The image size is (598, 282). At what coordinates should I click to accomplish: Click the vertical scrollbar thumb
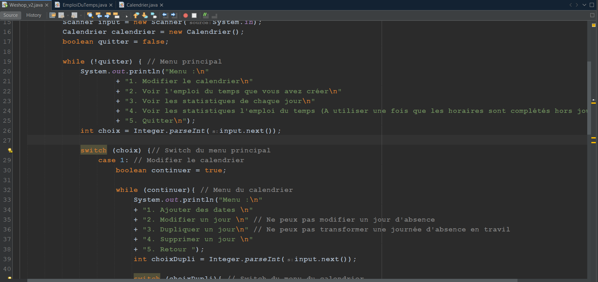pos(589,98)
